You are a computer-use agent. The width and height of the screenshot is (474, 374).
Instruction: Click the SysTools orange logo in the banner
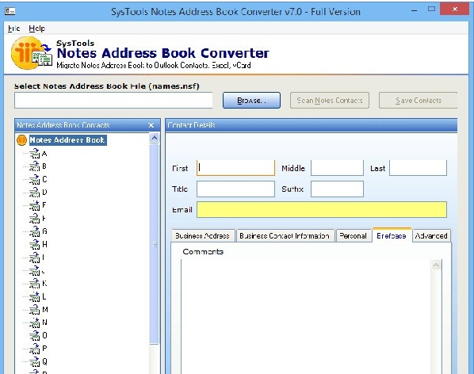(x=31, y=53)
